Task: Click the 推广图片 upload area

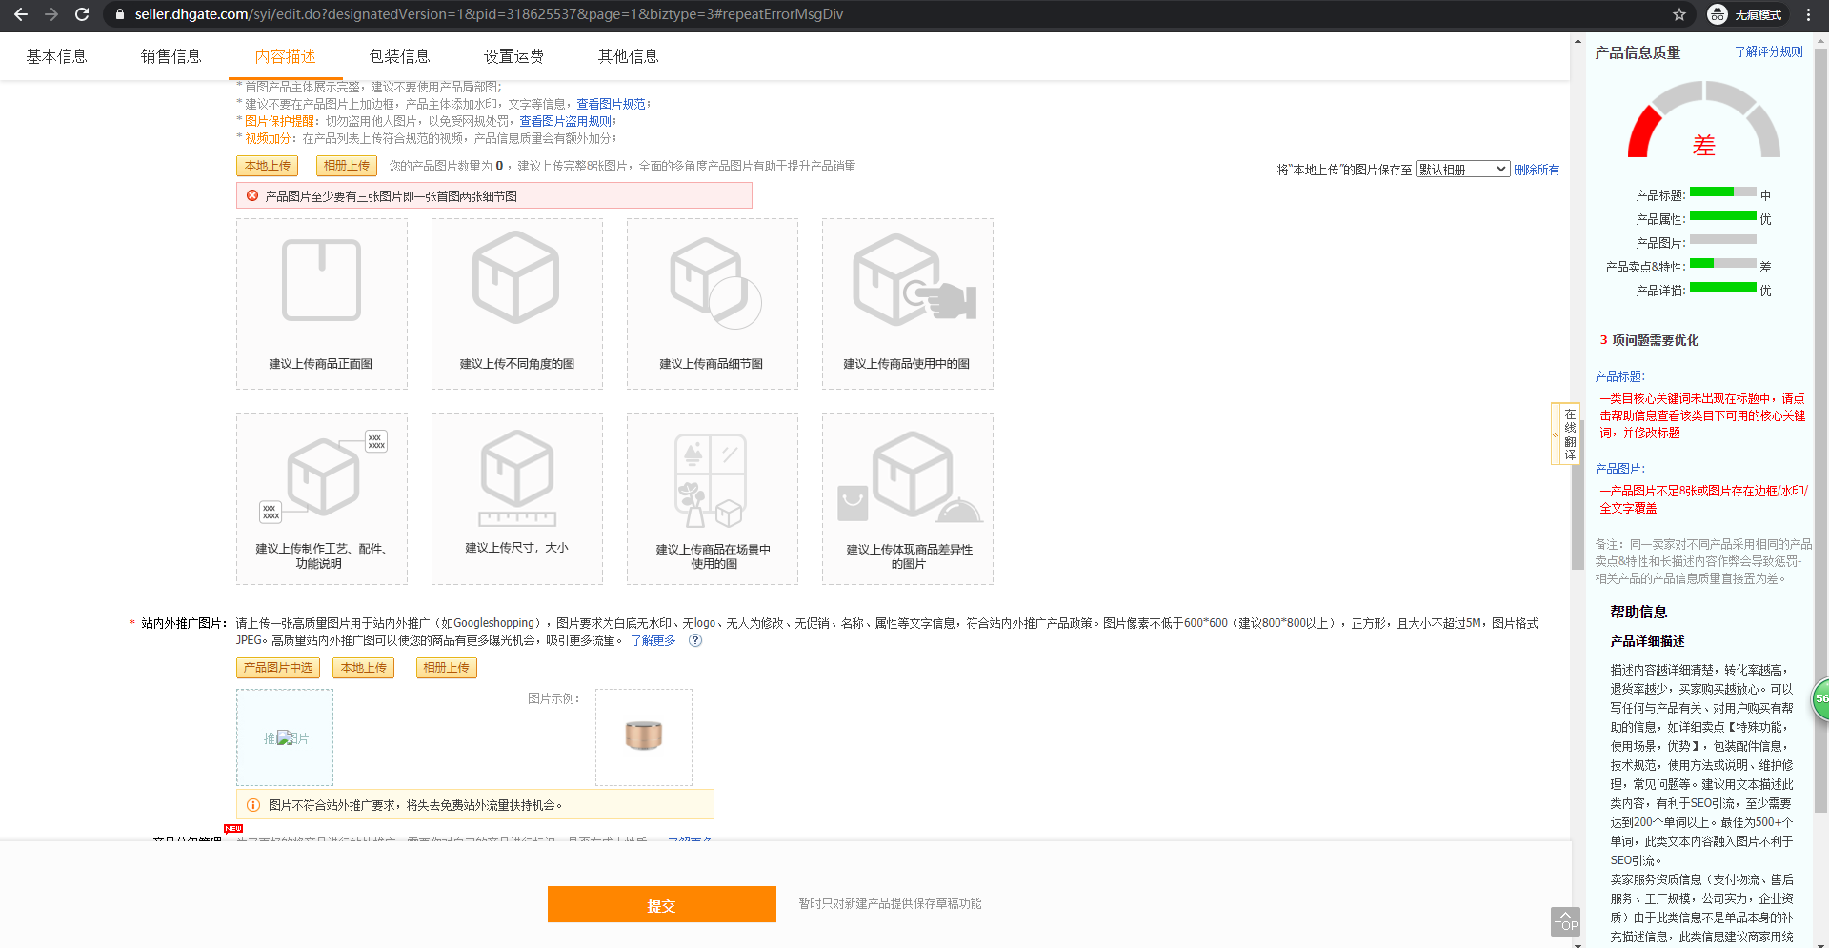Action: click(284, 736)
